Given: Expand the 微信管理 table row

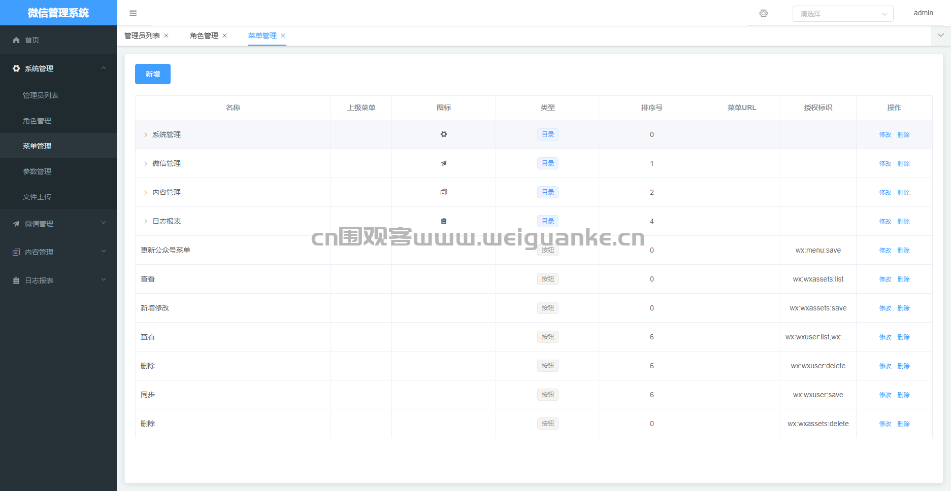Looking at the screenshot, I should (146, 163).
